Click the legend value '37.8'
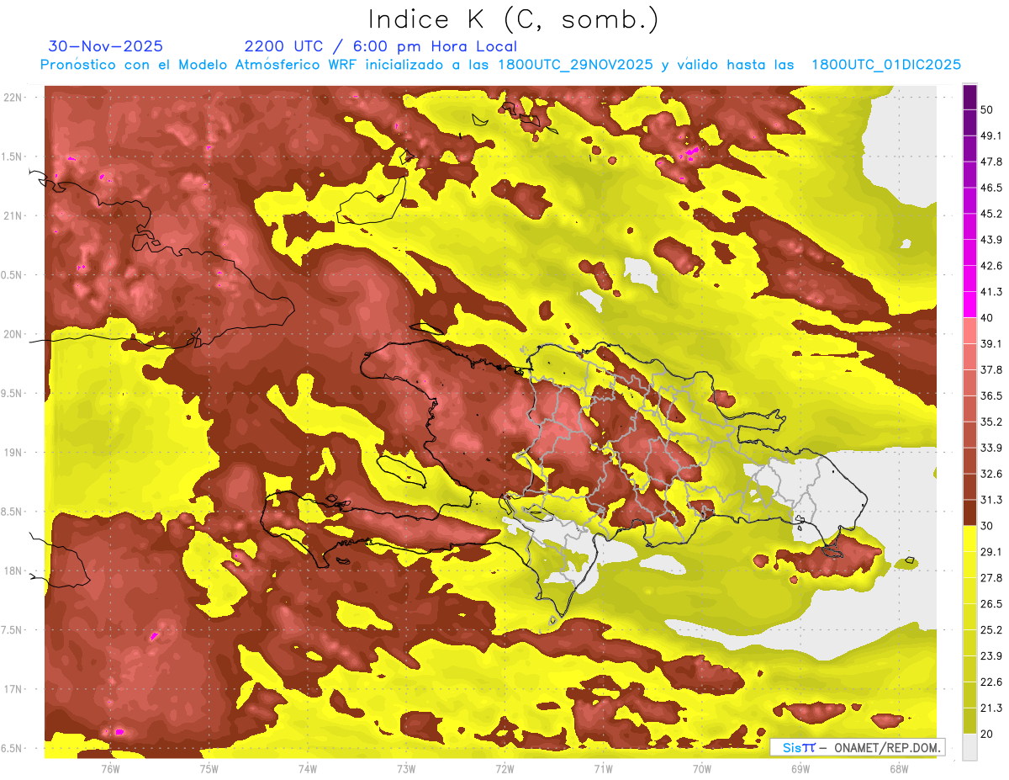 click(991, 369)
